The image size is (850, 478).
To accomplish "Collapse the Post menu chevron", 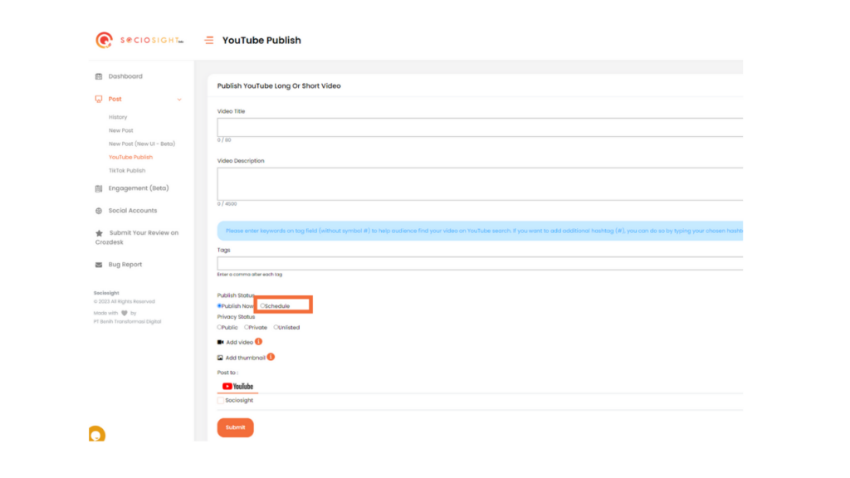I will click(179, 100).
